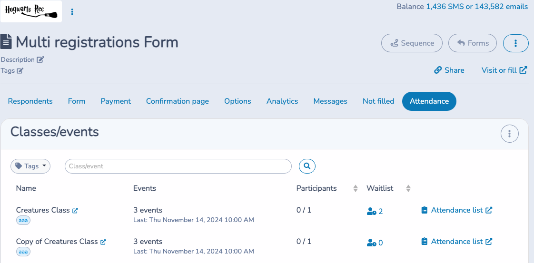Screen dimensions: 534x263
Task: Switch to the Respondents tab
Action: coord(30,101)
